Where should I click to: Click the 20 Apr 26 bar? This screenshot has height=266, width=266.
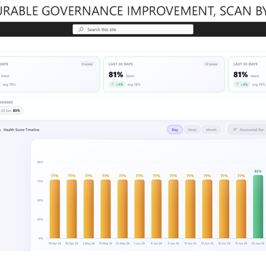point(72,209)
